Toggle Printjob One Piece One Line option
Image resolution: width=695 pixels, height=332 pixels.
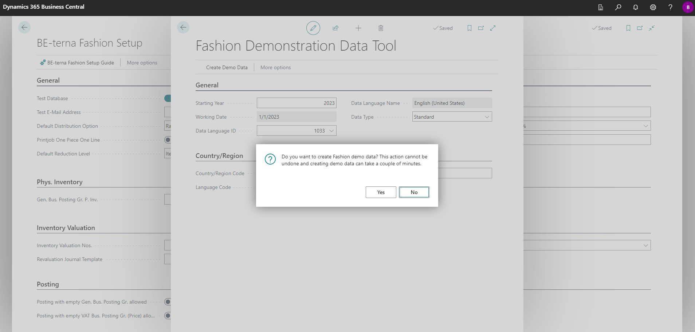point(168,139)
